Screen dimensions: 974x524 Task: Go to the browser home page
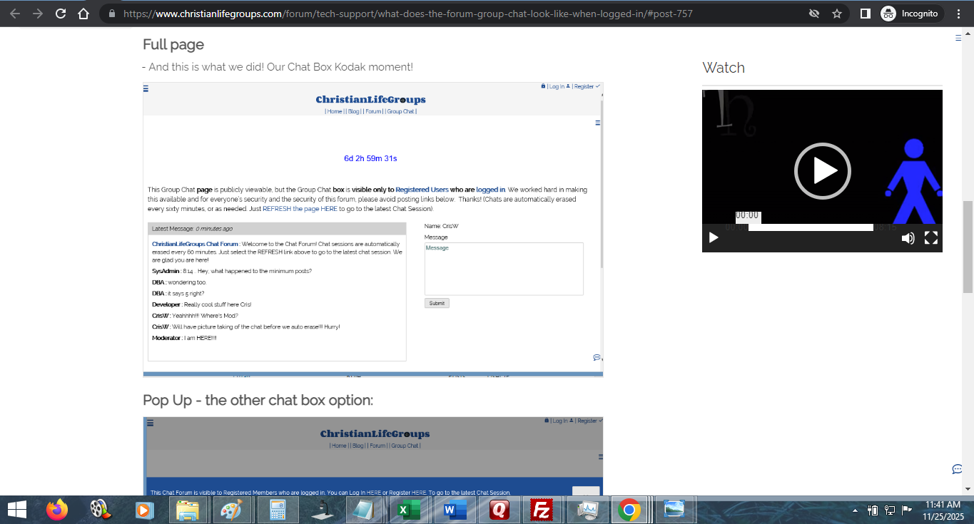(83, 14)
